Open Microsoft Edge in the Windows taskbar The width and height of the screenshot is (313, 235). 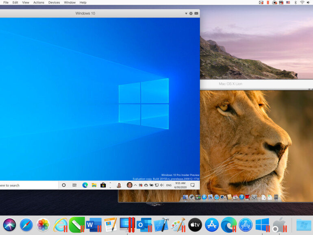point(85,185)
